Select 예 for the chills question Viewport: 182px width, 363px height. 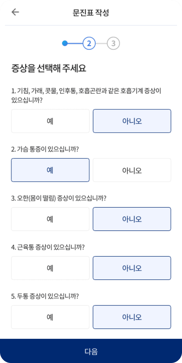50,219
